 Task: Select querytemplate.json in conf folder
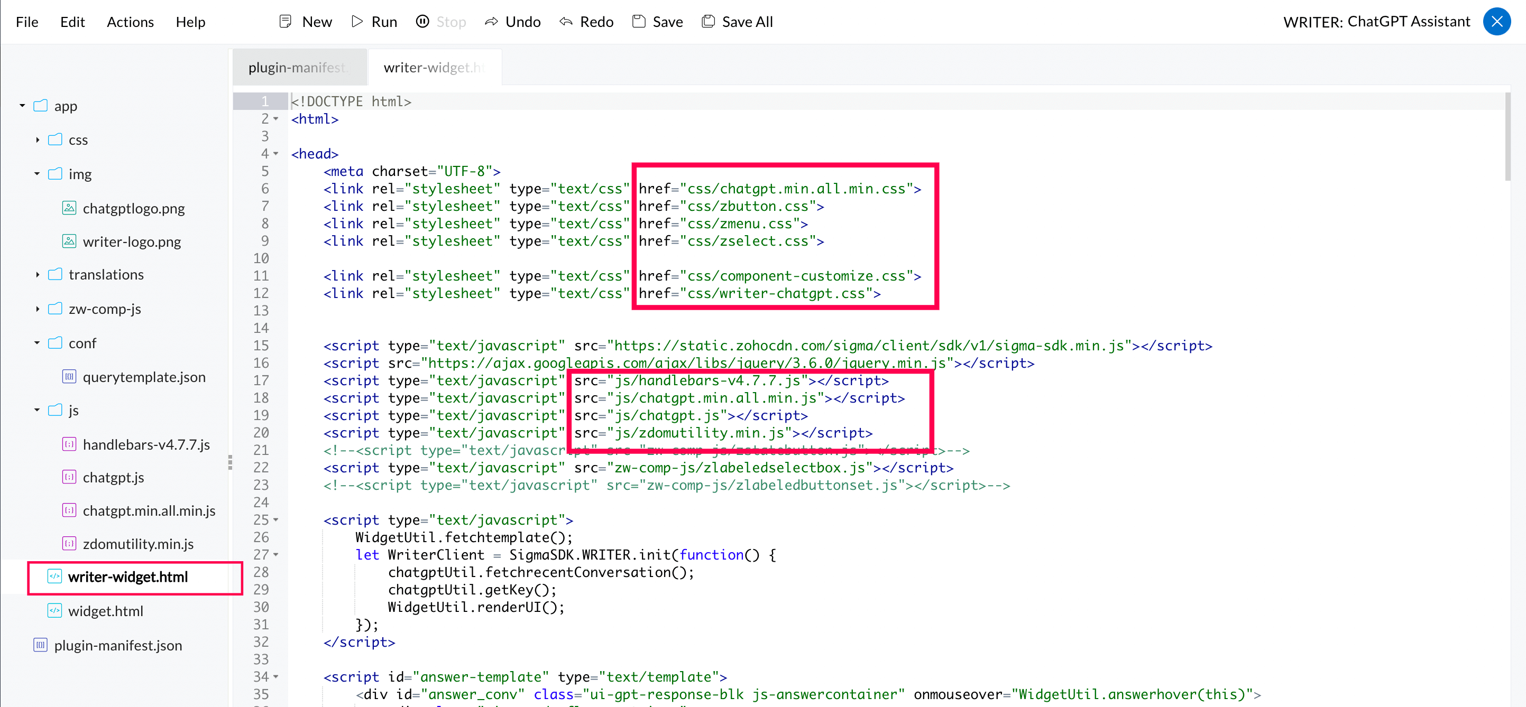(144, 377)
